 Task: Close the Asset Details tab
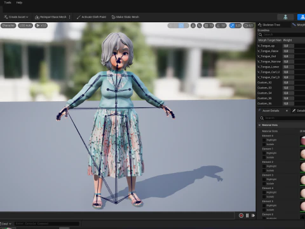(x=287, y=111)
